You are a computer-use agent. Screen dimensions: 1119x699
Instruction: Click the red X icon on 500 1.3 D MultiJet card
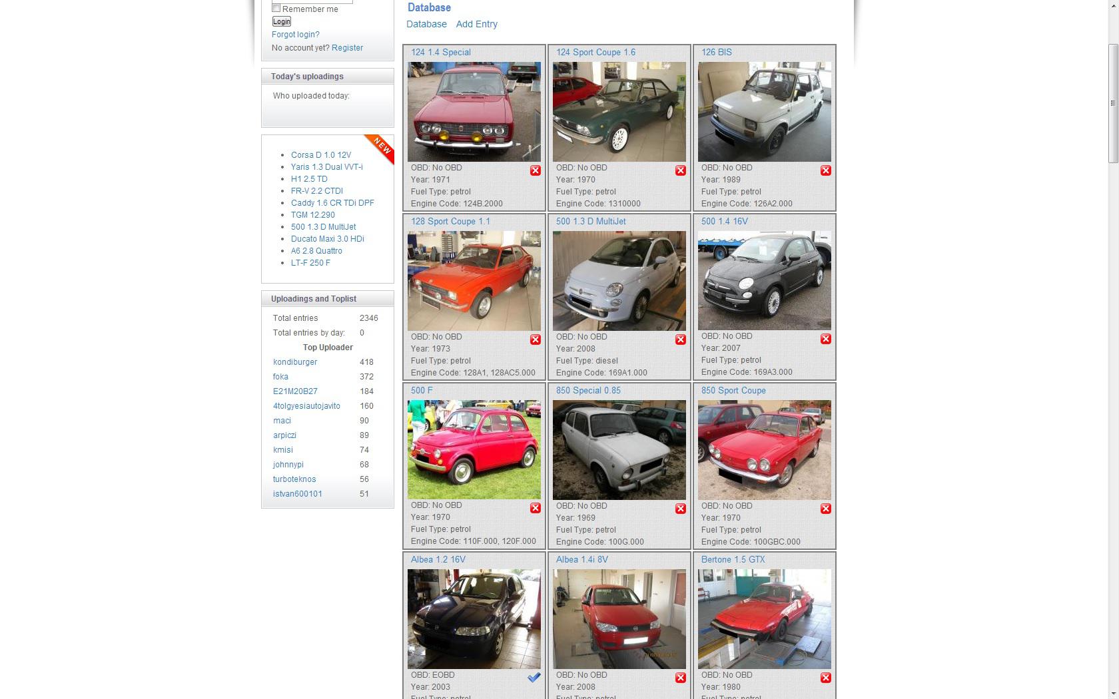(x=681, y=340)
